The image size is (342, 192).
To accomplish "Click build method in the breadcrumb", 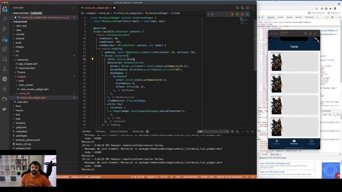I will [177, 13].
